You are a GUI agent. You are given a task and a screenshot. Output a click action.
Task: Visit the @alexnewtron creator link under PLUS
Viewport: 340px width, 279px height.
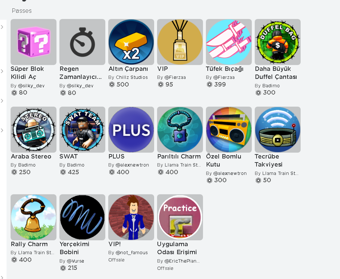coord(132,165)
